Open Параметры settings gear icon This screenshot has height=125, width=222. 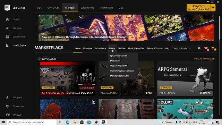(x=7, y=106)
